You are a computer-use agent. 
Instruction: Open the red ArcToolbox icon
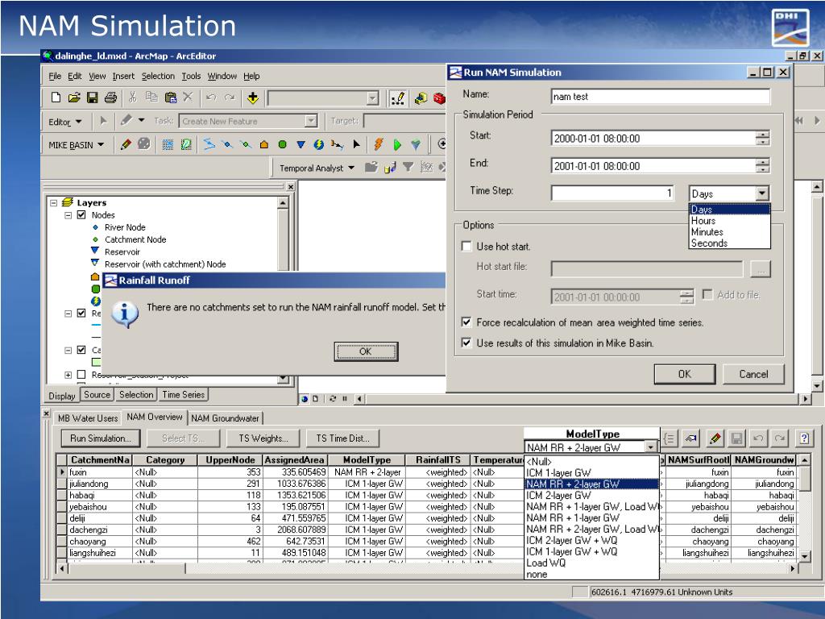click(439, 98)
